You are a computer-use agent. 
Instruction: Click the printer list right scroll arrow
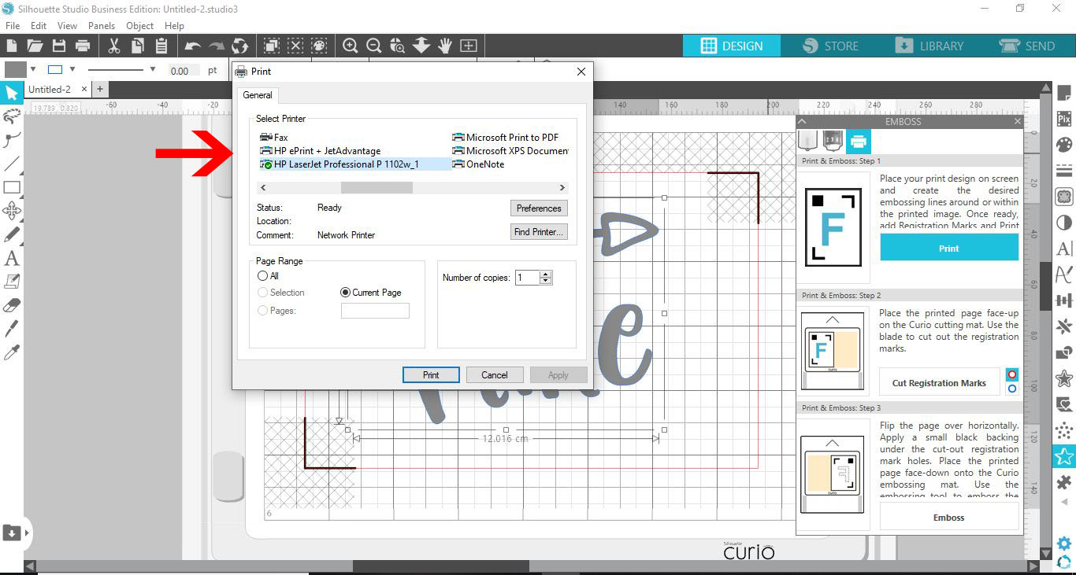pyautogui.click(x=562, y=188)
